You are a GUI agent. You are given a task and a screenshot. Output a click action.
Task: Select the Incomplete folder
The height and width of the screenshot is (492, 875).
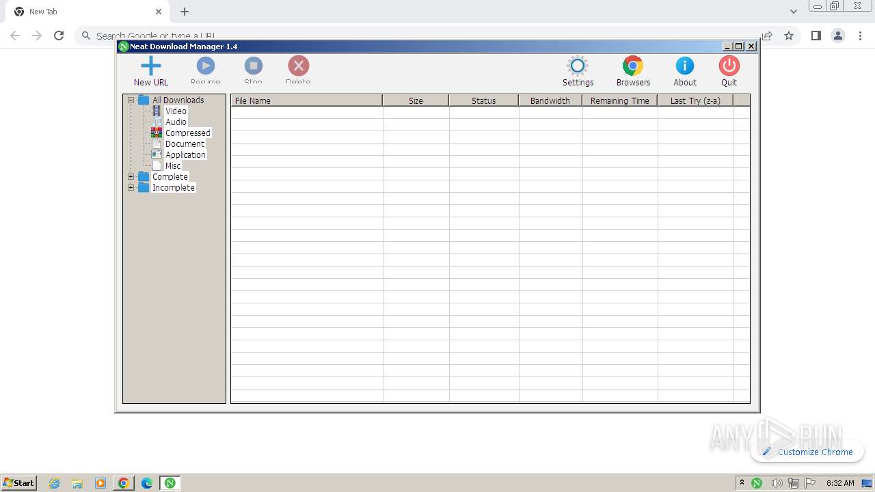pos(173,187)
